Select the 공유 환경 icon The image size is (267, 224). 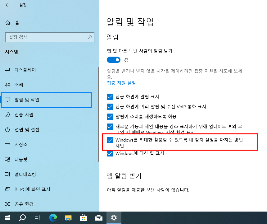click(7, 204)
